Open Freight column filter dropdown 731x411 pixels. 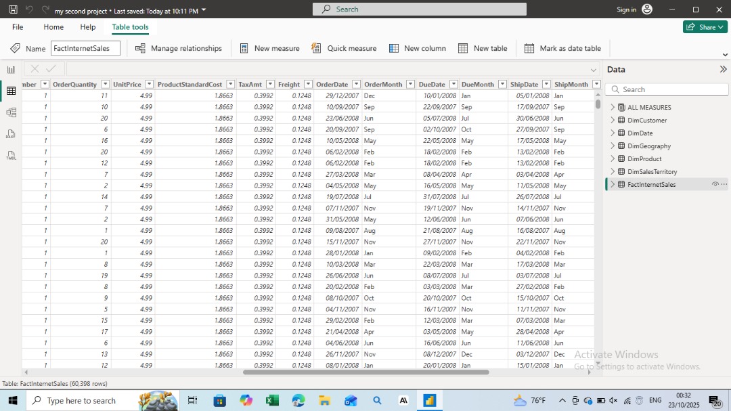coord(308,84)
